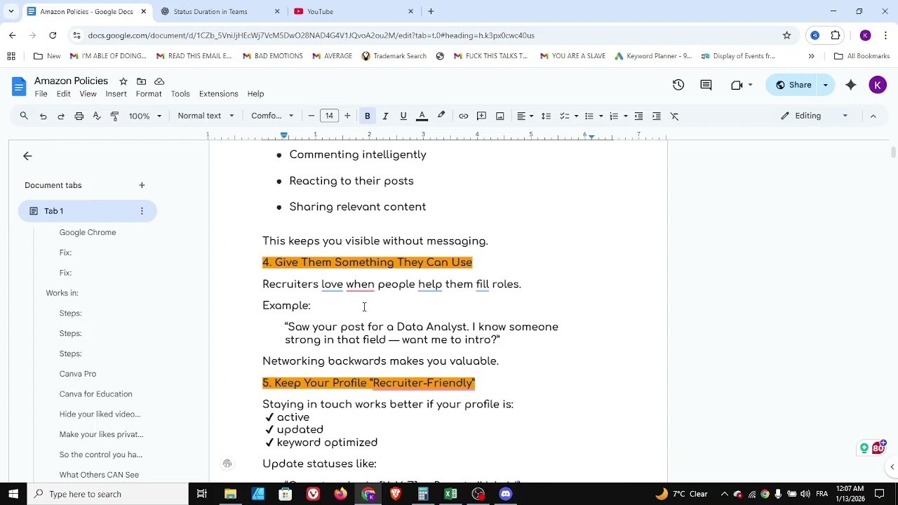Insert a link in the document

[x=464, y=116]
